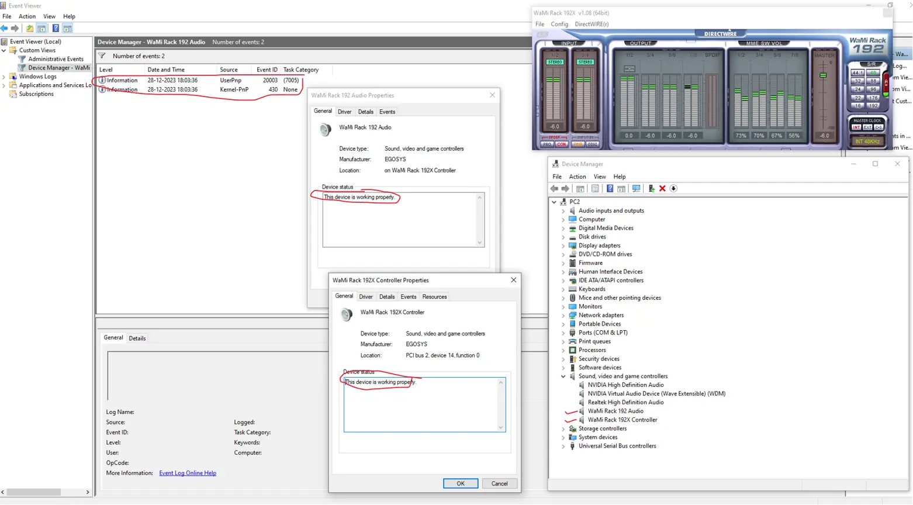Screen dimensions: 913x505
Task: Click OK in Controller Properties dialog
Action: [x=460, y=483]
